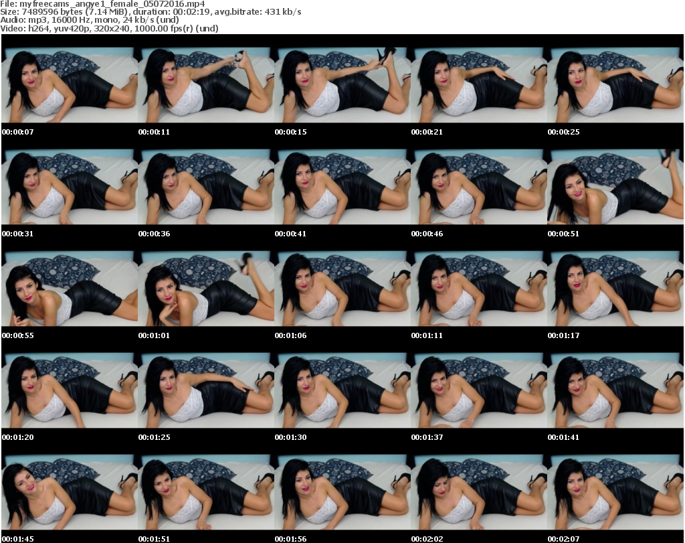Select the thumbnail frame at 00:02:02
The width and height of the screenshot is (685, 543).
(479, 493)
